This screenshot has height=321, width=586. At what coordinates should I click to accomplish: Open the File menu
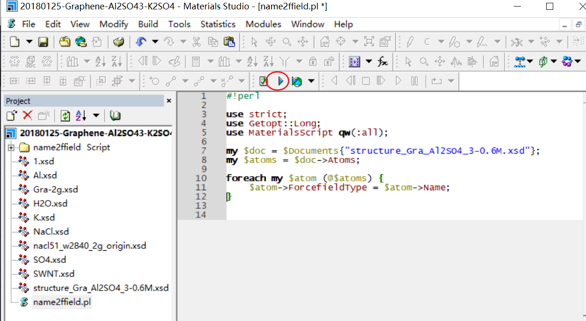pos(28,24)
